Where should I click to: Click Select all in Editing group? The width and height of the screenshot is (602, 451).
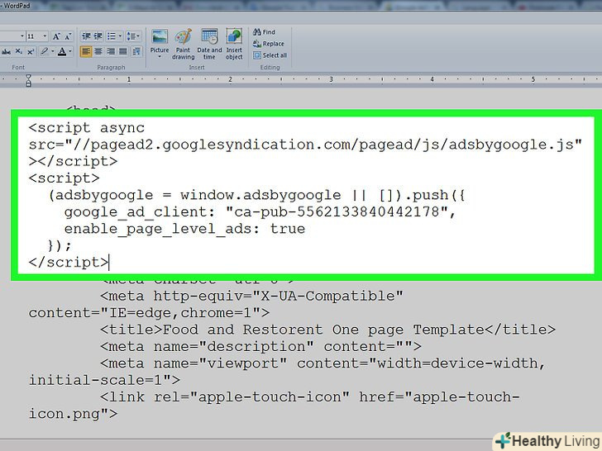click(270, 55)
